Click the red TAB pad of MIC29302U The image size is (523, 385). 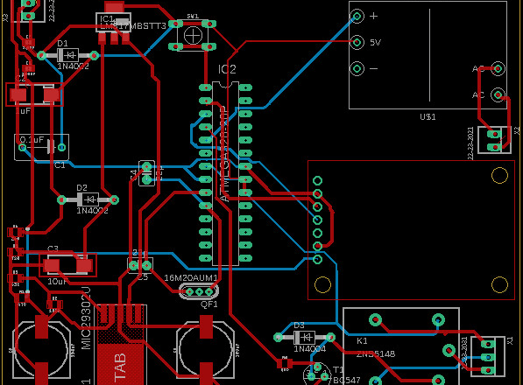pos(120,365)
